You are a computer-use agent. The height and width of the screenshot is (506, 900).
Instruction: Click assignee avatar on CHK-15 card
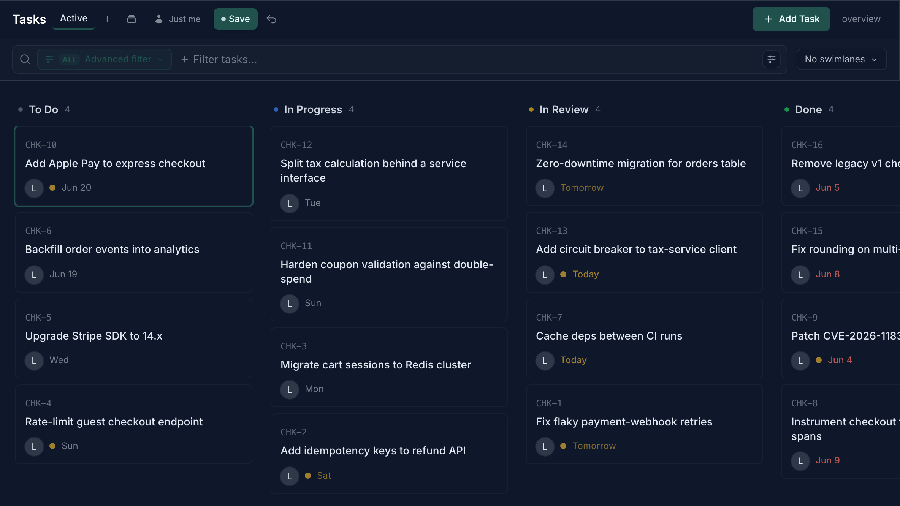point(800,275)
